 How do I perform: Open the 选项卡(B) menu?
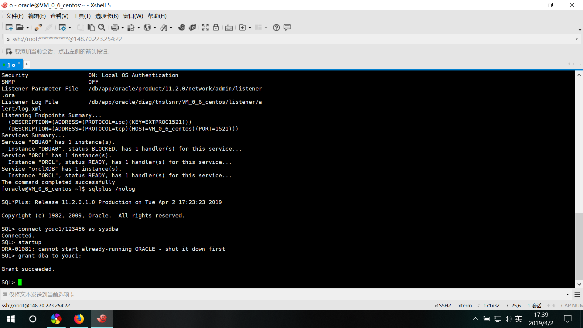click(107, 16)
